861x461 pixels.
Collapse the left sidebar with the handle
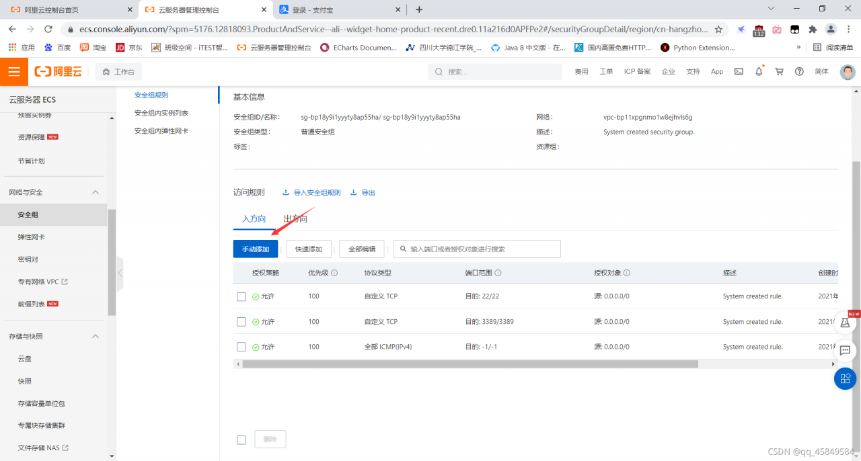tap(120, 273)
